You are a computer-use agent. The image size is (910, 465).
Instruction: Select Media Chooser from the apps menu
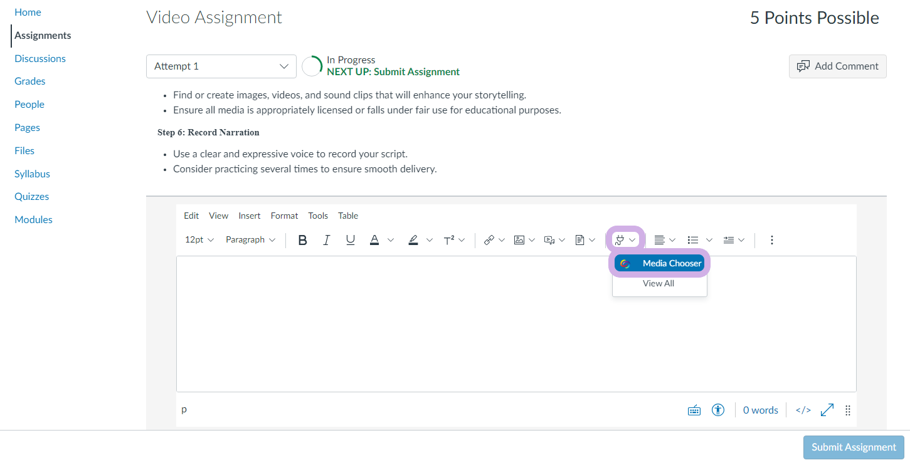tap(659, 264)
